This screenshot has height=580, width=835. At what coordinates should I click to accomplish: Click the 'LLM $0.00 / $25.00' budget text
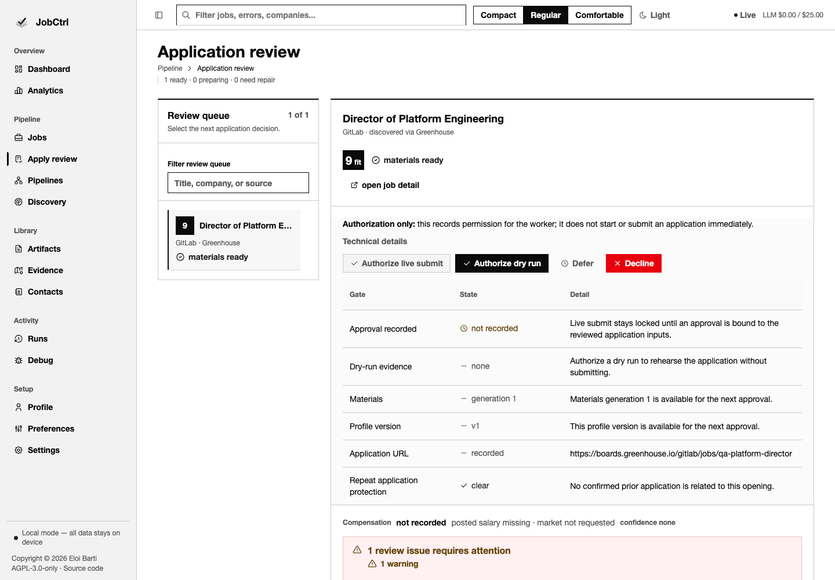pyautogui.click(x=793, y=15)
